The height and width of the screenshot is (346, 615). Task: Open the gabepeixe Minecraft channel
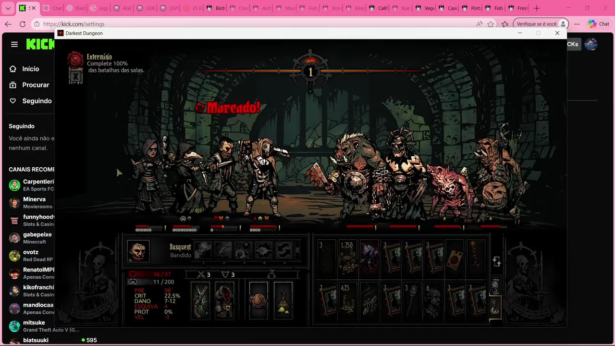(x=32, y=238)
